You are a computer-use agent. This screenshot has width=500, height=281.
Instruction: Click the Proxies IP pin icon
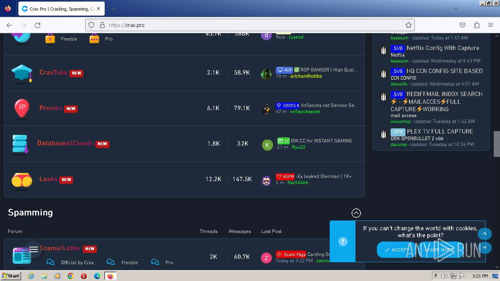pyautogui.click(x=22, y=109)
